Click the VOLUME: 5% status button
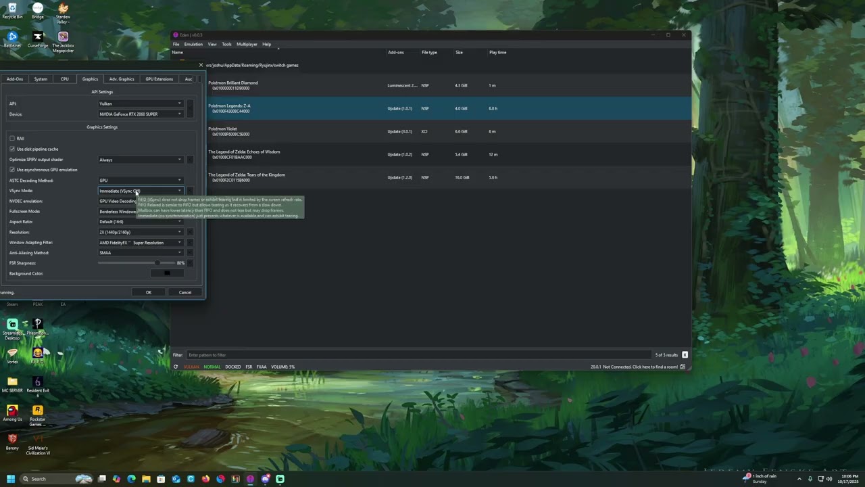The width and height of the screenshot is (865, 487). (282, 367)
